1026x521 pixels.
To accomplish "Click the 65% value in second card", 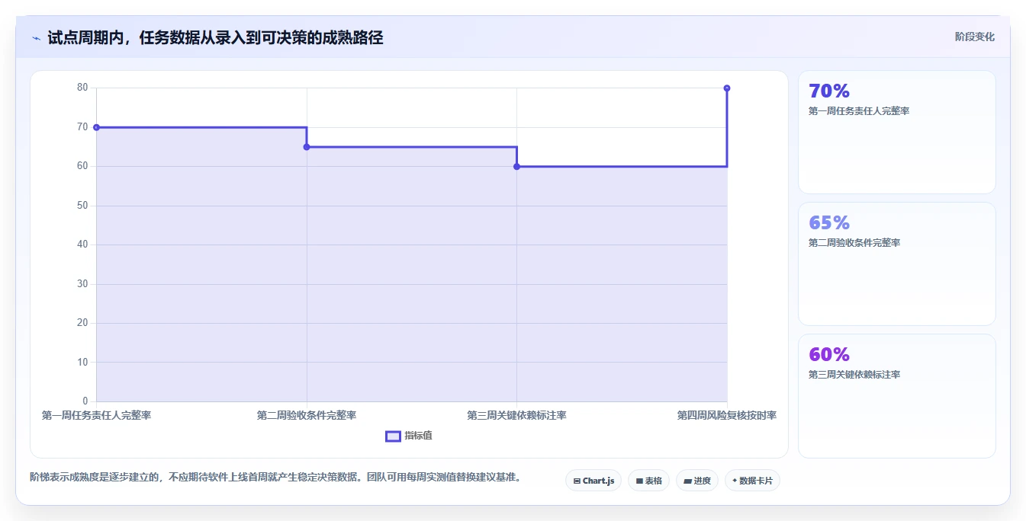I will [x=829, y=223].
